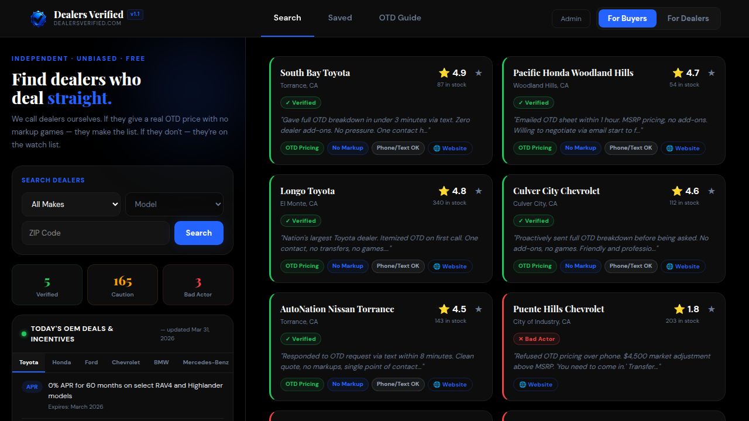Select the For Buyers toggle
This screenshot has height=421, width=749.
[627, 18]
